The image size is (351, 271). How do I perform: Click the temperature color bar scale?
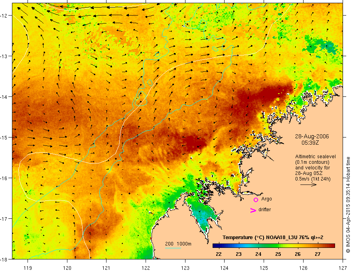click(x=274, y=246)
